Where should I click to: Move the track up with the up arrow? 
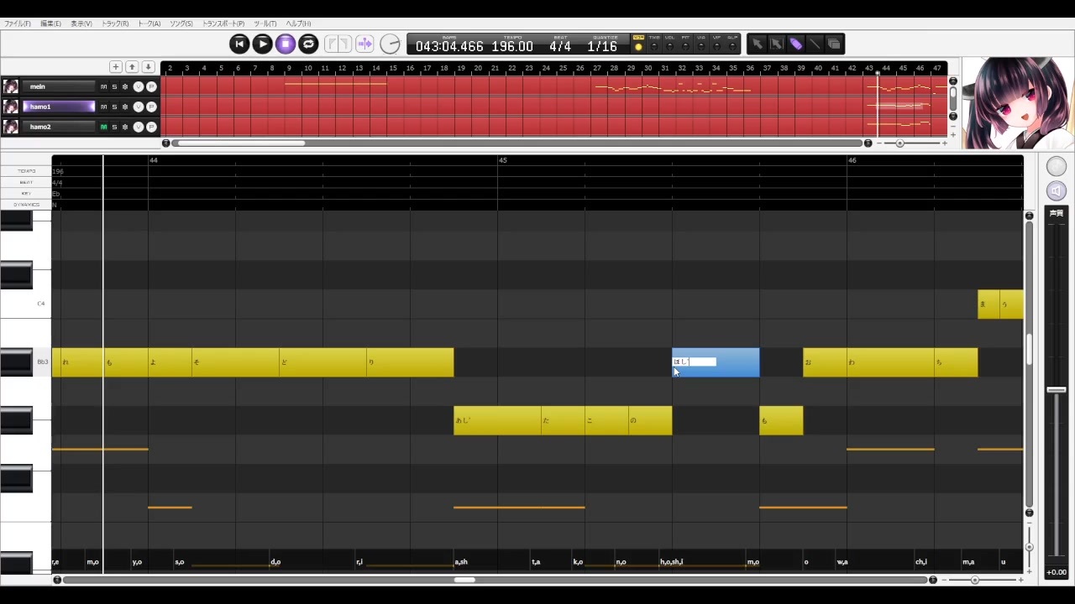coord(132,66)
